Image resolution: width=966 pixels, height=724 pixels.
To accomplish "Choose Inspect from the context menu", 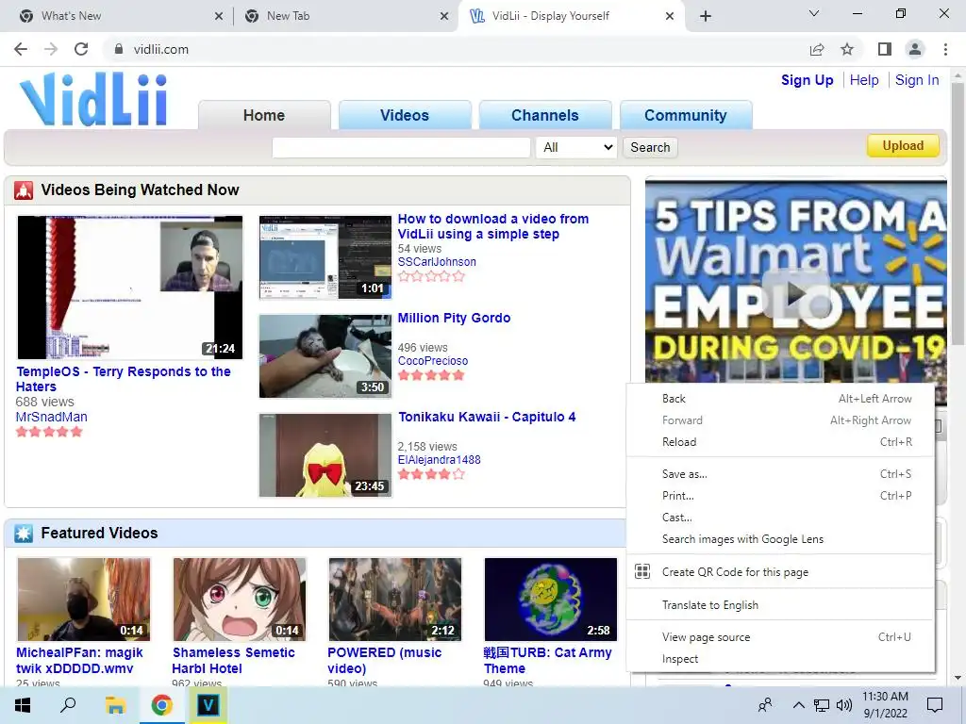I will tap(780, 659).
